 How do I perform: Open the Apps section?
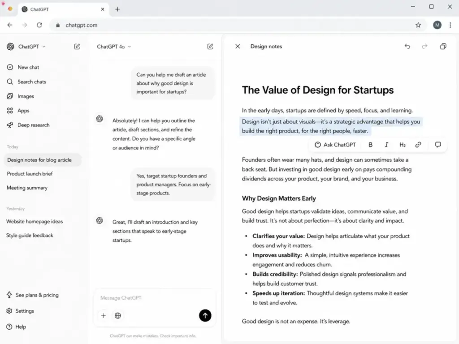pos(18,111)
